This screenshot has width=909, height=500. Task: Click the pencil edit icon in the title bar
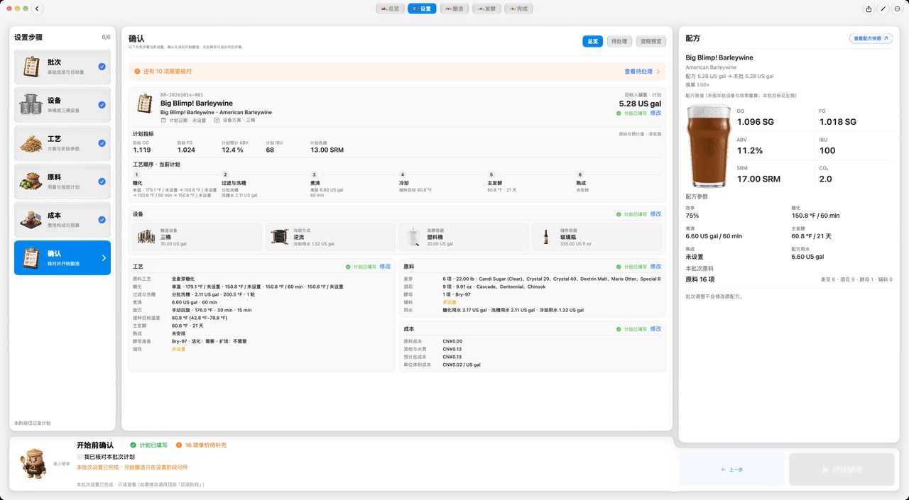[x=883, y=9]
